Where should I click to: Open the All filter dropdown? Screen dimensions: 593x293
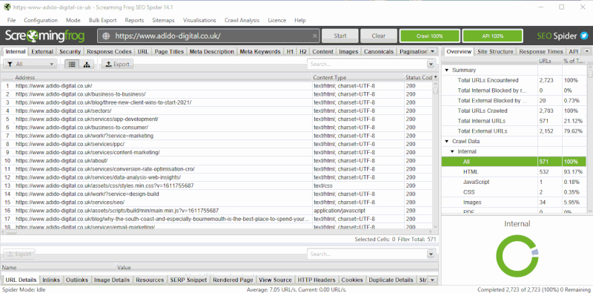(30, 65)
